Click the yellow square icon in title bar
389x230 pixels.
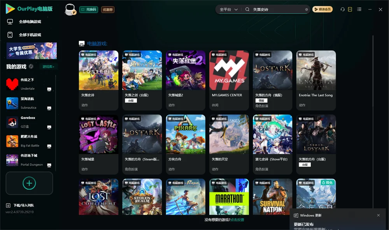point(350,9)
